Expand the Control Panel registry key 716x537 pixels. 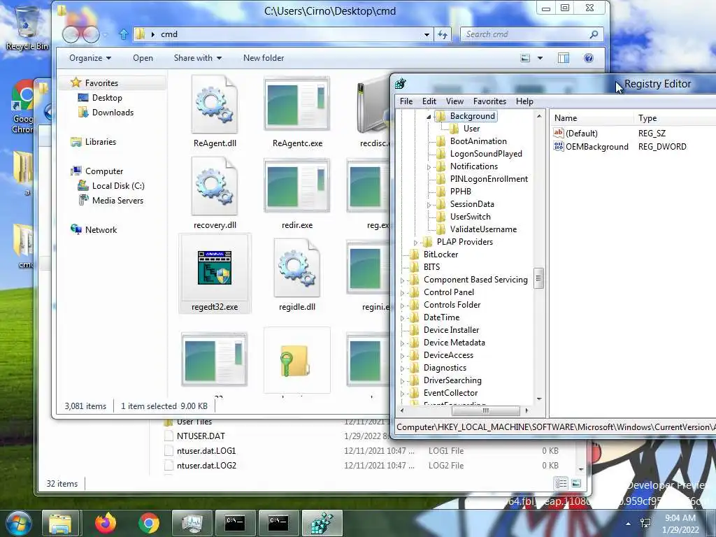(402, 293)
